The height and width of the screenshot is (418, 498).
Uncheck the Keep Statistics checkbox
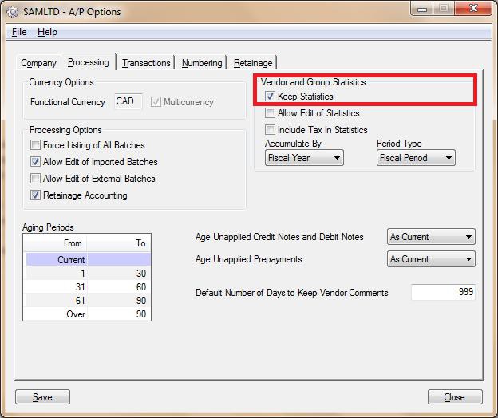pyautogui.click(x=270, y=97)
